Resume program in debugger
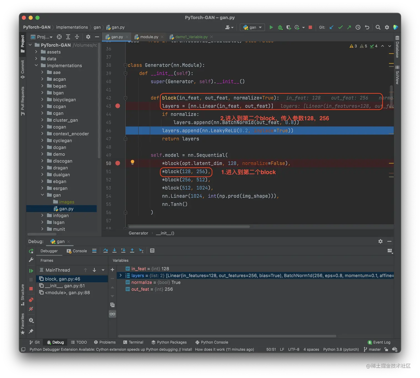This screenshot has height=378, width=420. (x=31, y=271)
